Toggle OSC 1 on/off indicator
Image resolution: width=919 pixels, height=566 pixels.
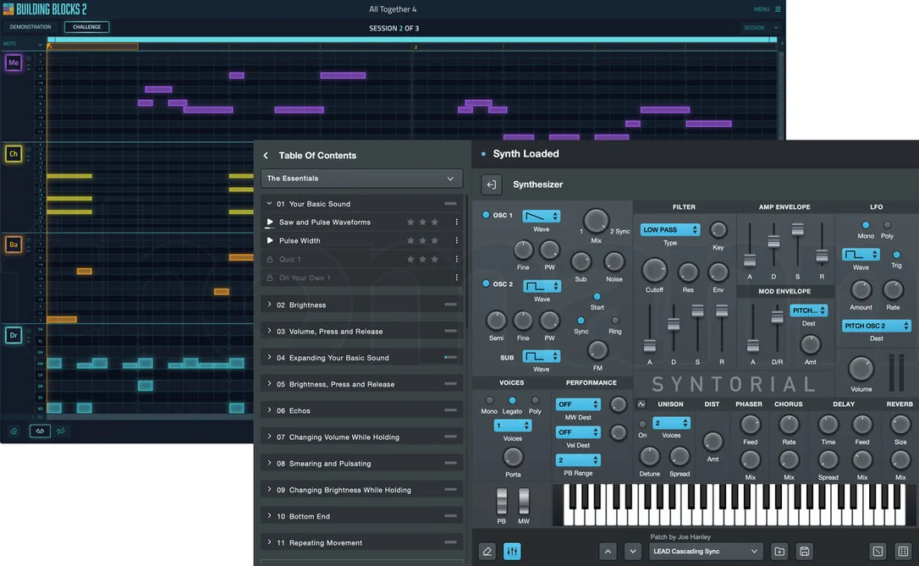(485, 215)
